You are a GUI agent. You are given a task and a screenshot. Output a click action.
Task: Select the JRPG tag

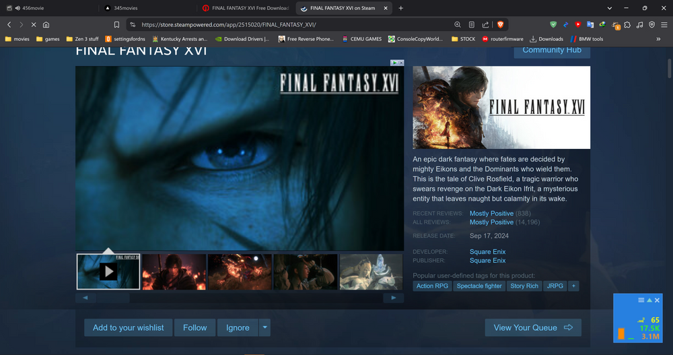click(x=555, y=286)
